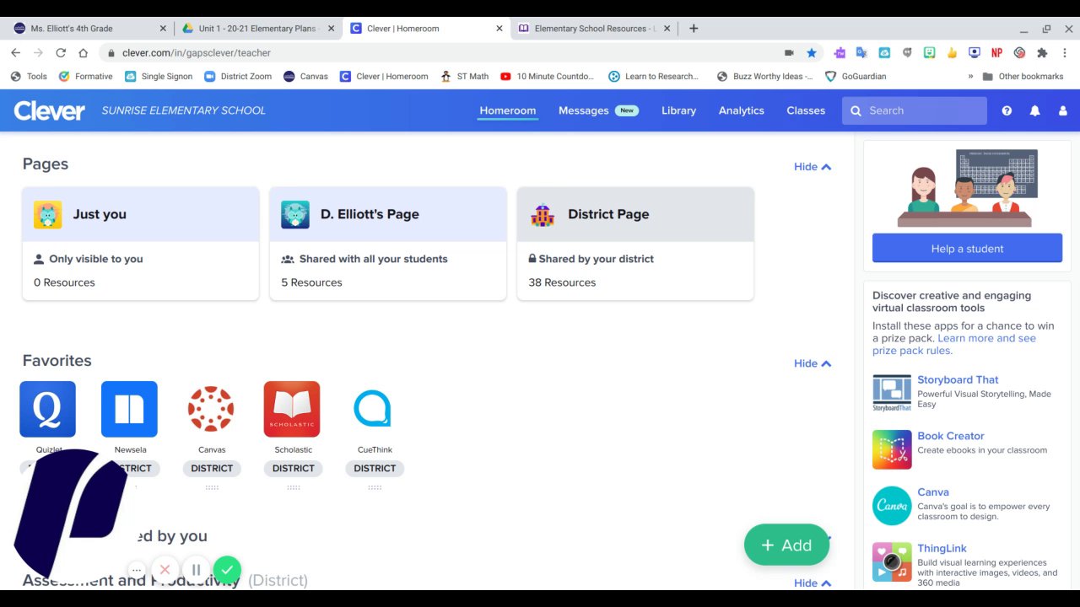
Task: Click the camera icon in address bar
Action: click(x=789, y=52)
